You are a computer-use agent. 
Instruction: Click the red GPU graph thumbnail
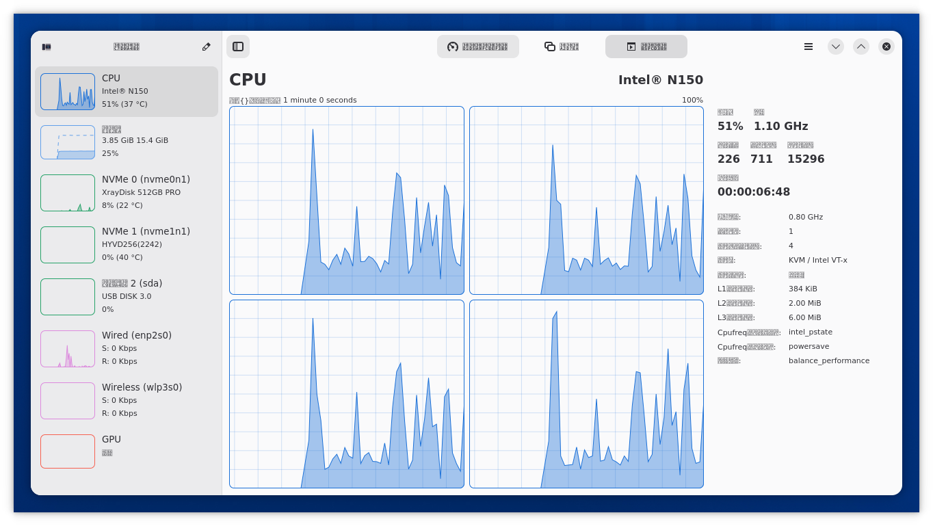[x=68, y=451]
